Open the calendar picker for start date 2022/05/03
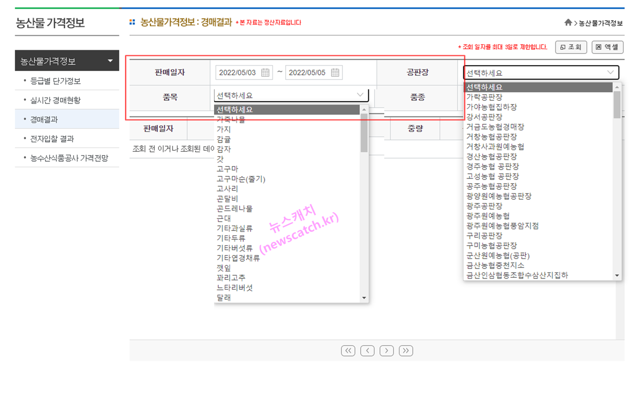Screen dimensions: 634x411 (265, 73)
